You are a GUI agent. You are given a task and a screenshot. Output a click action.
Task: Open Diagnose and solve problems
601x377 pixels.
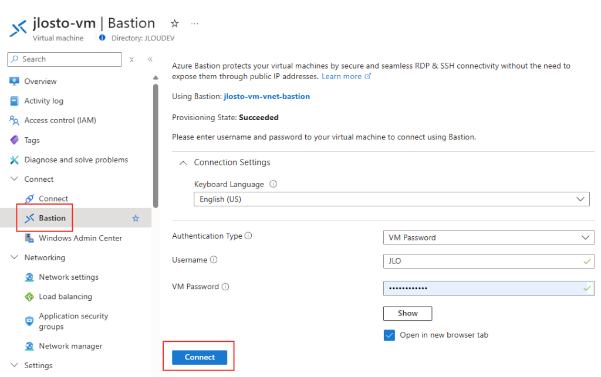click(76, 159)
